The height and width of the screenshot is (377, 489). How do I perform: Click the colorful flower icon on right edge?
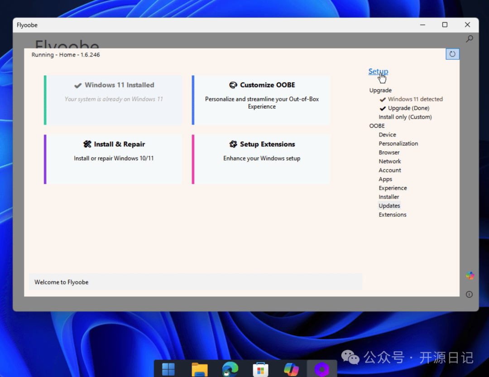coord(470,275)
